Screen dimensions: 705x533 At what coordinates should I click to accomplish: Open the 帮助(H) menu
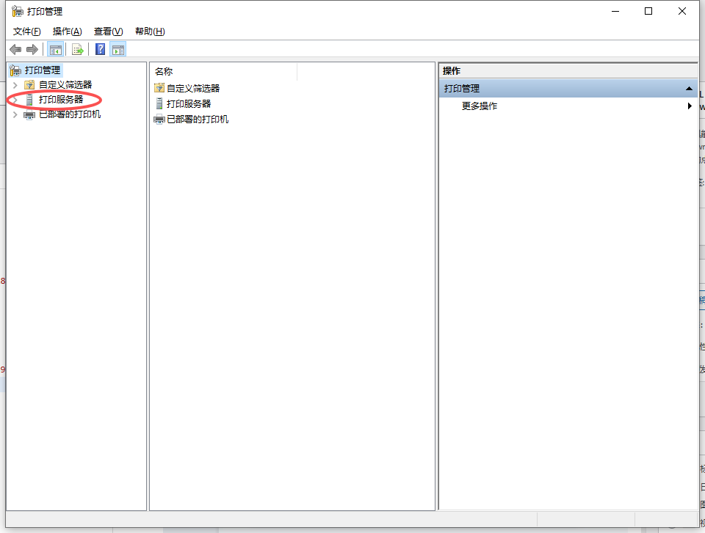point(150,32)
